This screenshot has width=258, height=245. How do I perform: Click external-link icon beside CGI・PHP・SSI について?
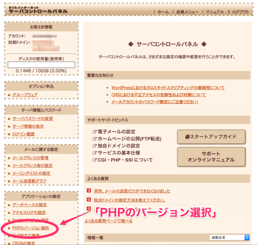pyautogui.click(x=94, y=160)
